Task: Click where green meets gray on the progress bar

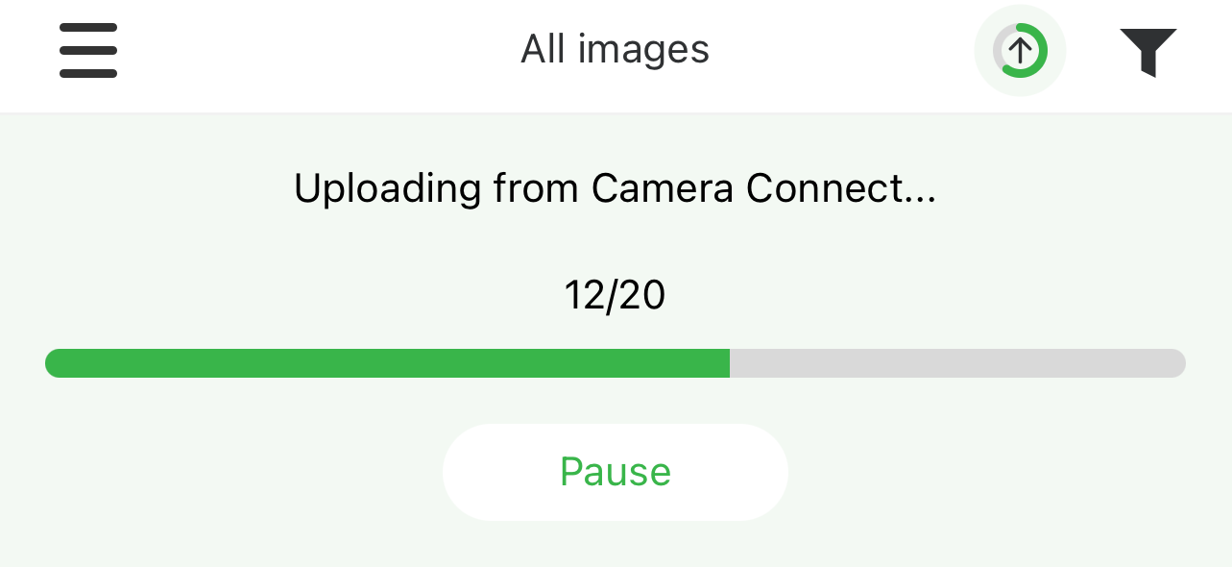Action: coord(730,363)
